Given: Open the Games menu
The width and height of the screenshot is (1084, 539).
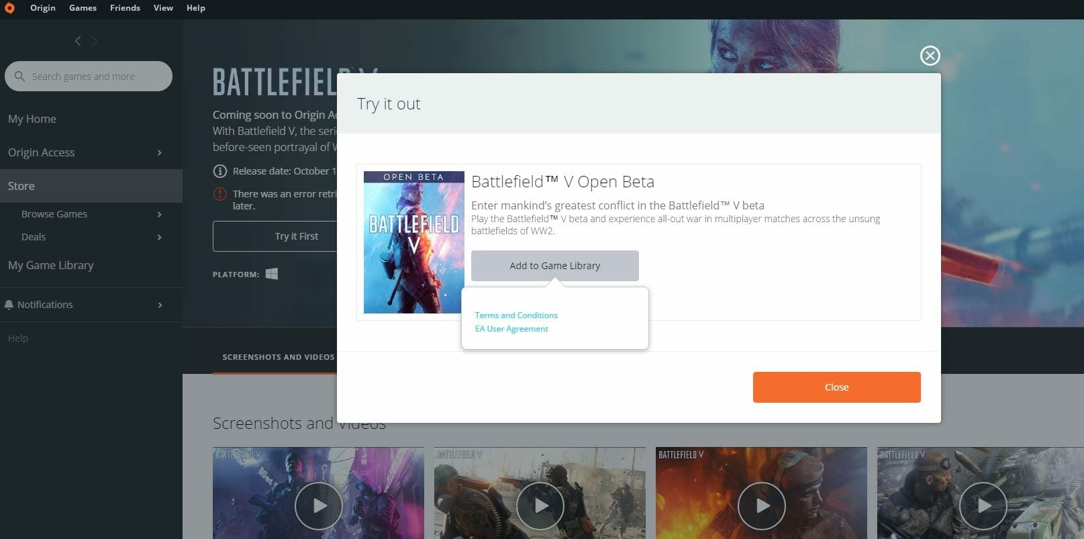Looking at the screenshot, I should click(83, 8).
